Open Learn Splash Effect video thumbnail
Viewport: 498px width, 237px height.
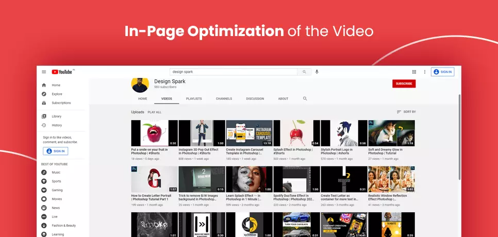tap(250, 179)
